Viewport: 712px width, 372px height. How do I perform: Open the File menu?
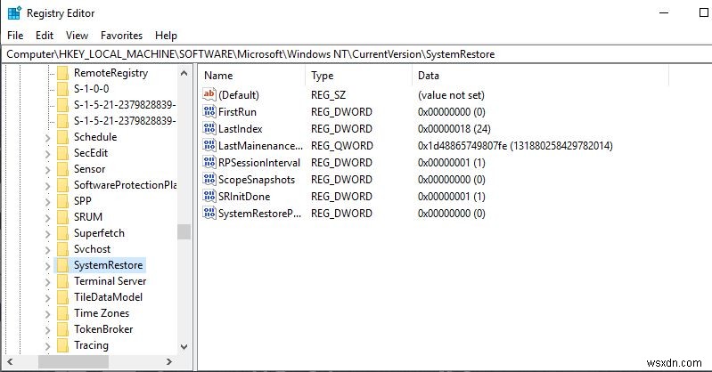click(x=15, y=36)
